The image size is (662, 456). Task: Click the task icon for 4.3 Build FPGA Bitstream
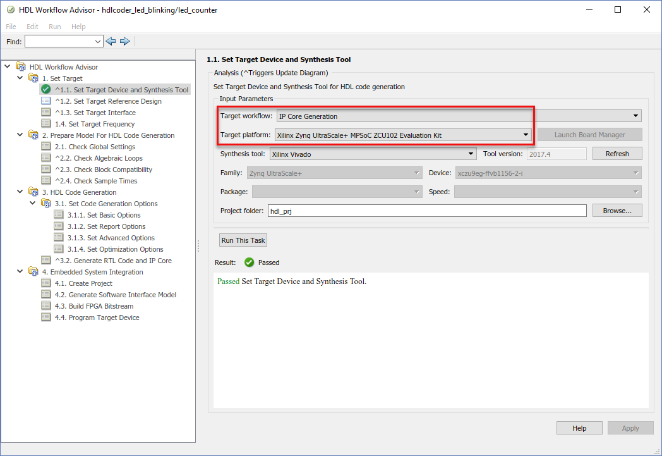(46, 306)
